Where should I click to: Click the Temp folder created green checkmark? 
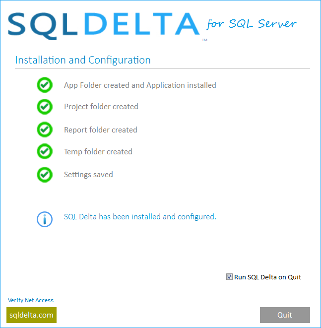pyautogui.click(x=45, y=151)
